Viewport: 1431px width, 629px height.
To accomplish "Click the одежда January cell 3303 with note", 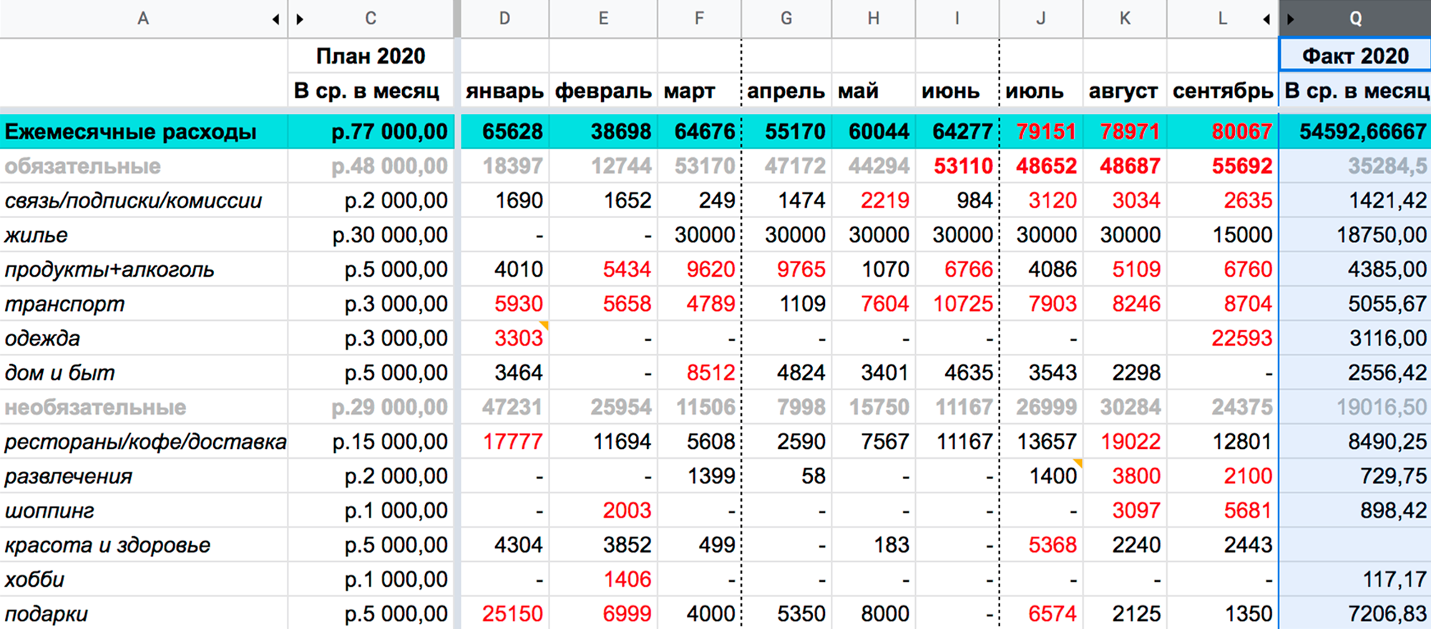I will coord(504,338).
